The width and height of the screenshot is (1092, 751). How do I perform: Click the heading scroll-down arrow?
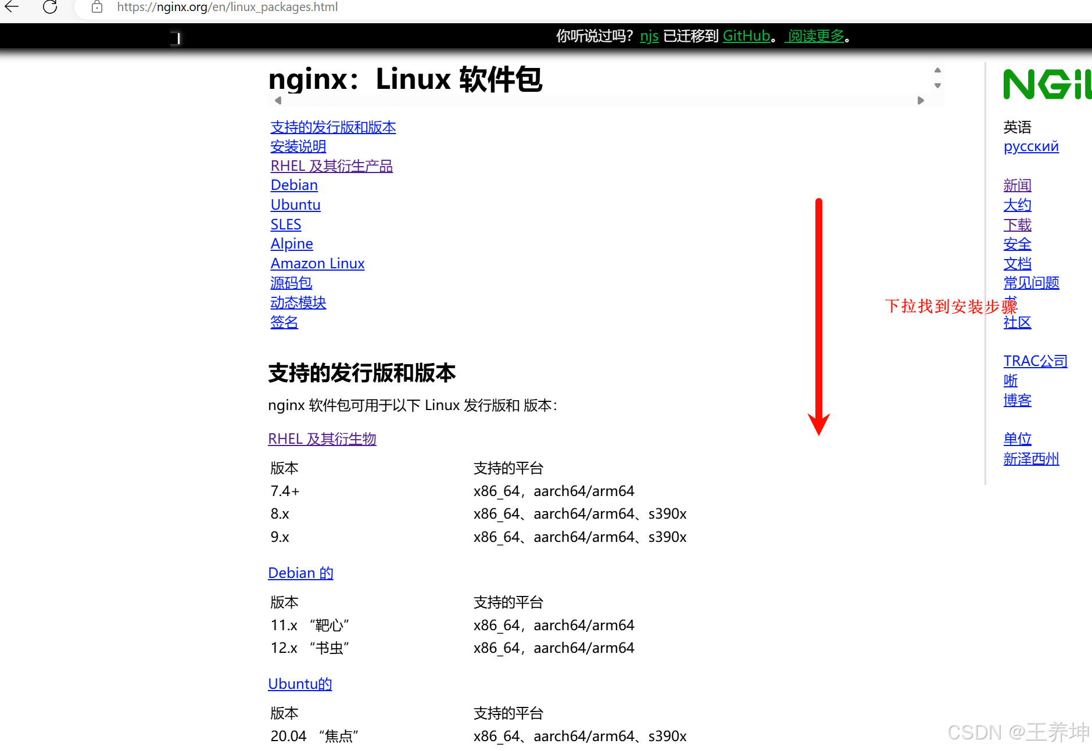937,85
